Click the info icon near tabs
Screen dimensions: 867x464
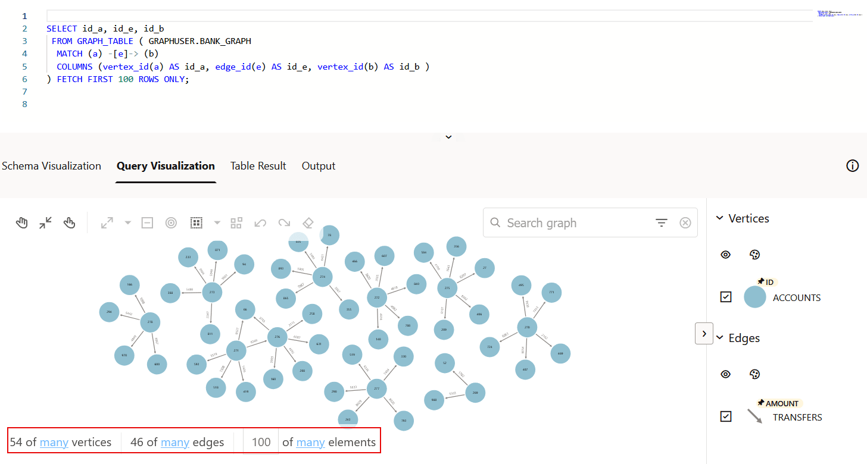(853, 166)
